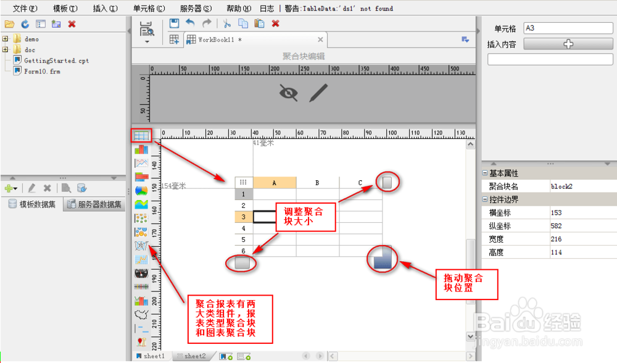Viewport: 617px width, 363px height.
Task: Insert a gauge meter chart block
Action: pos(141,273)
